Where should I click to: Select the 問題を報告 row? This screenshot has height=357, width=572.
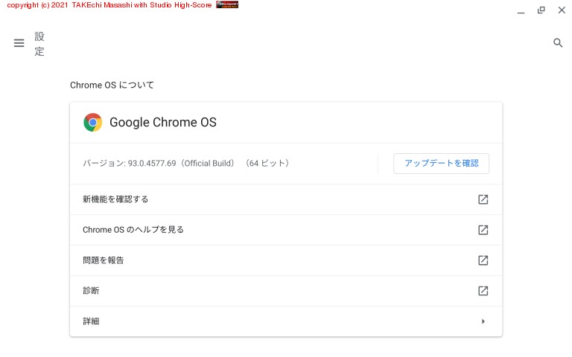(x=104, y=260)
